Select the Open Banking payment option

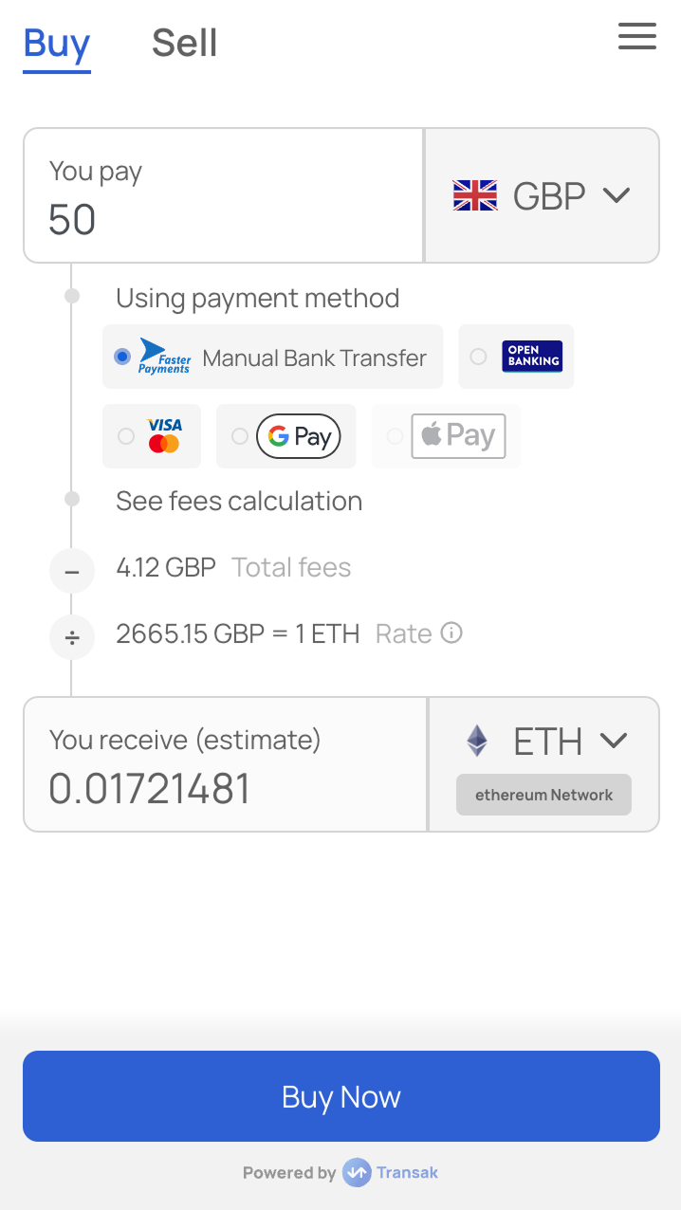click(x=516, y=357)
